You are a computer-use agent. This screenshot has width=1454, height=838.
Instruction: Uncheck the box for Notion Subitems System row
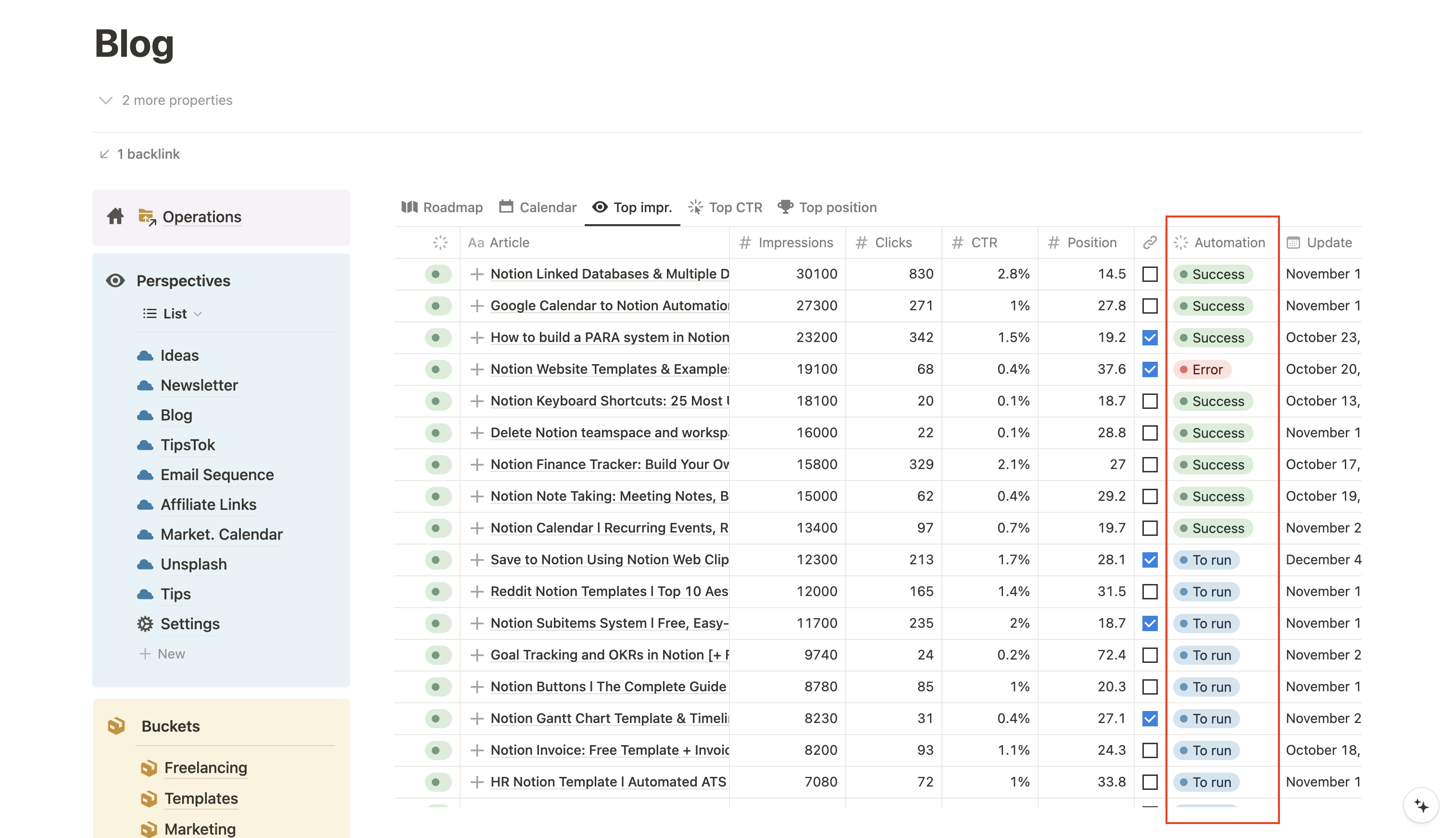point(1150,623)
